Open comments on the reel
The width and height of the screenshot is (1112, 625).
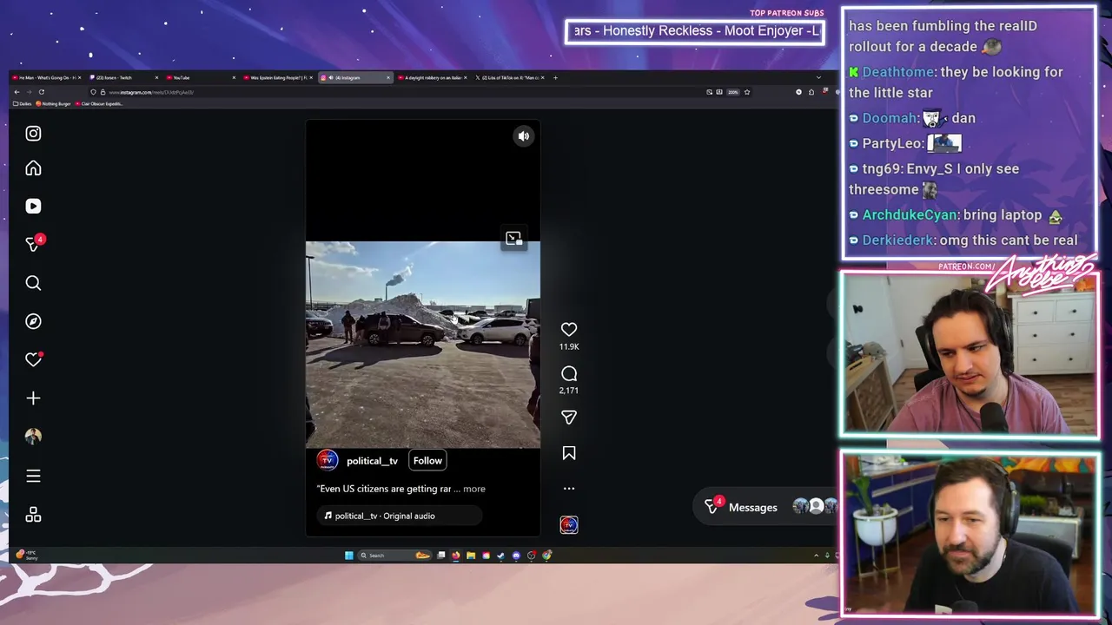coord(569,373)
